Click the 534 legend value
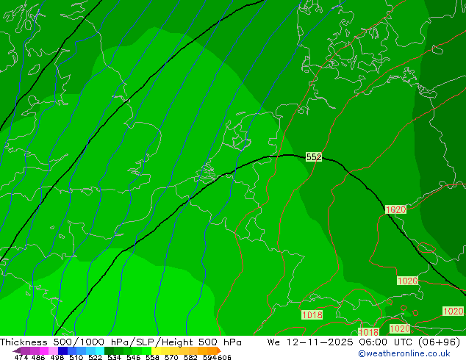466x360 pixels. tap(114, 357)
